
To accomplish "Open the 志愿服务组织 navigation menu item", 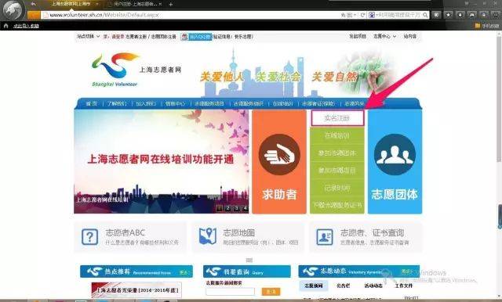I will point(249,103).
